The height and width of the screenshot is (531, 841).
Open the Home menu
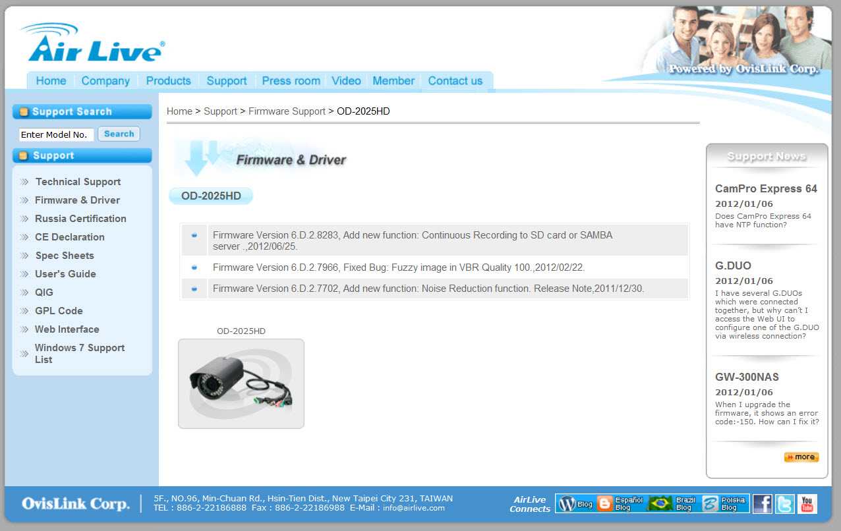coord(51,81)
